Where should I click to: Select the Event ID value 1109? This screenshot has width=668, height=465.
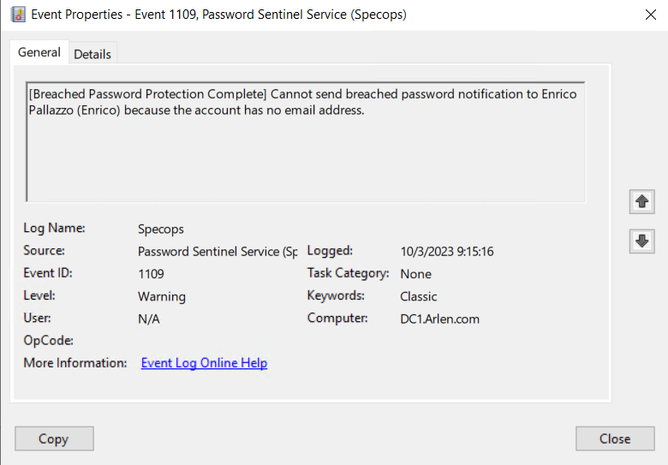[x=151, y=274]
